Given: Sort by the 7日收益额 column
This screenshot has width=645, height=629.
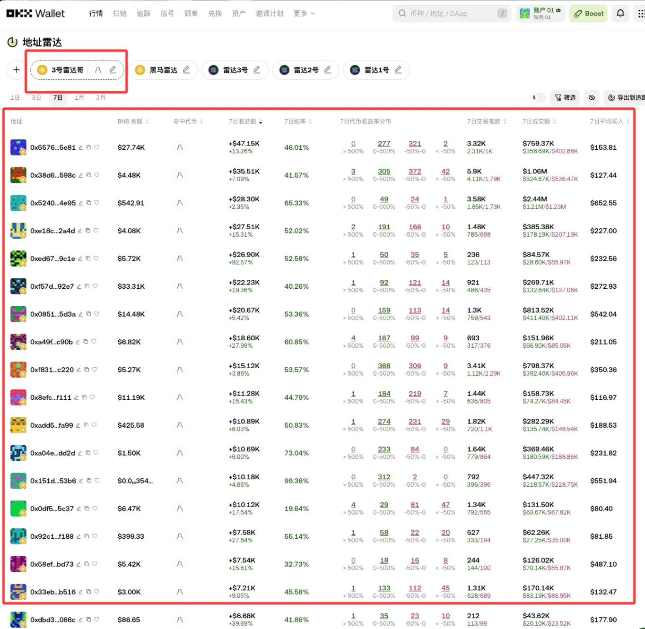Looking at the screenshot, I should (245, 121).
